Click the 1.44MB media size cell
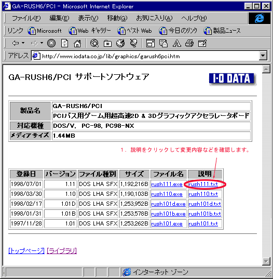The height and width of the screenshot is (279, 273). pyautogui.click(x=151, y=136)
